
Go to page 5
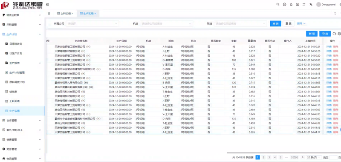click(280, 157)
